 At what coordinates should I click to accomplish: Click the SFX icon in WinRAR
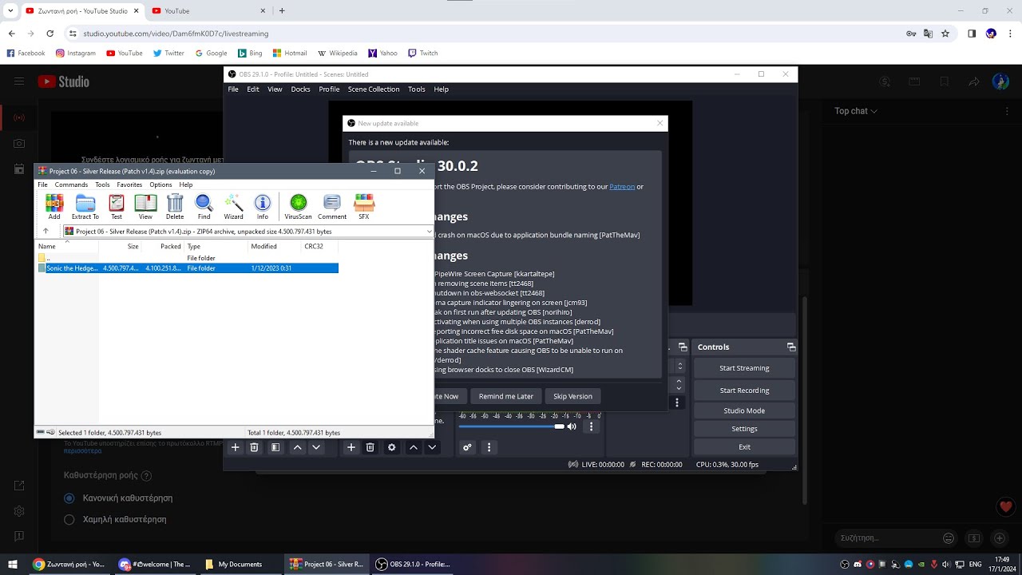pos(364,206)
